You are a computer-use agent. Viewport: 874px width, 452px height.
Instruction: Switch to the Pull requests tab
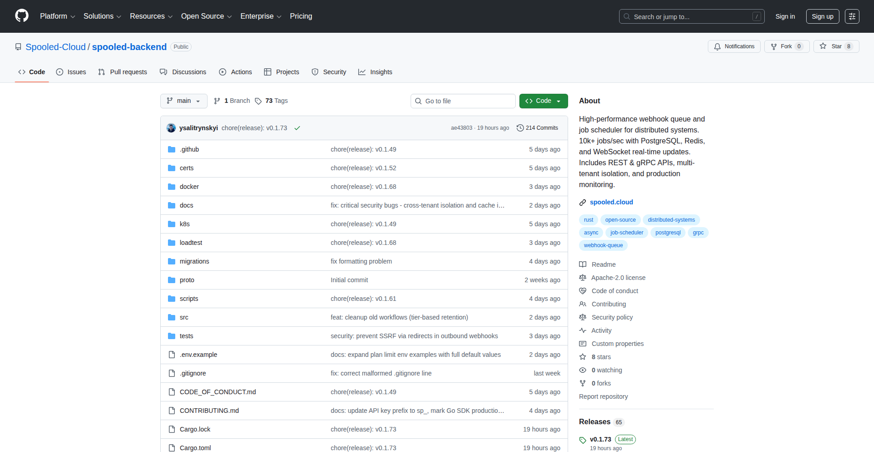(x=122, y=71)
